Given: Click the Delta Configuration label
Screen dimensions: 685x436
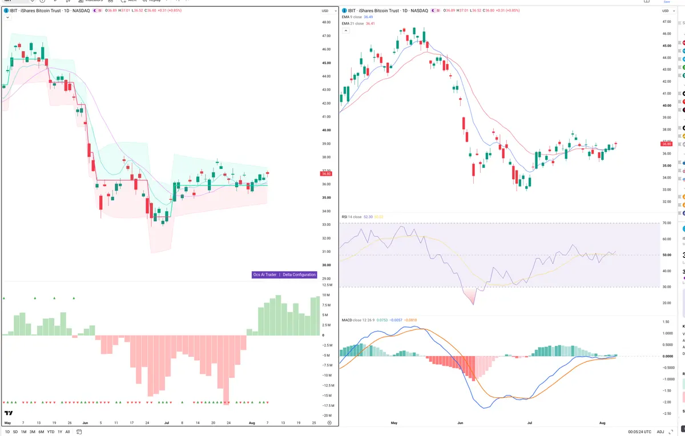Looking at the screenshot, I should click(x=299, y=274).
